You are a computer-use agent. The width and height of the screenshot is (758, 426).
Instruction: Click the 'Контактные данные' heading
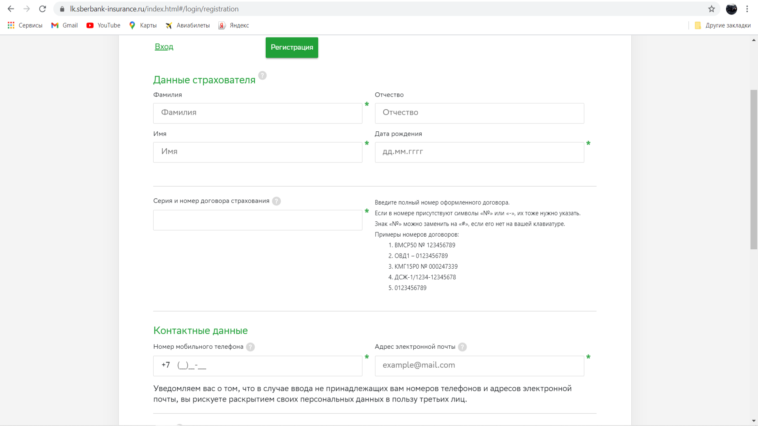pos(201,331)
